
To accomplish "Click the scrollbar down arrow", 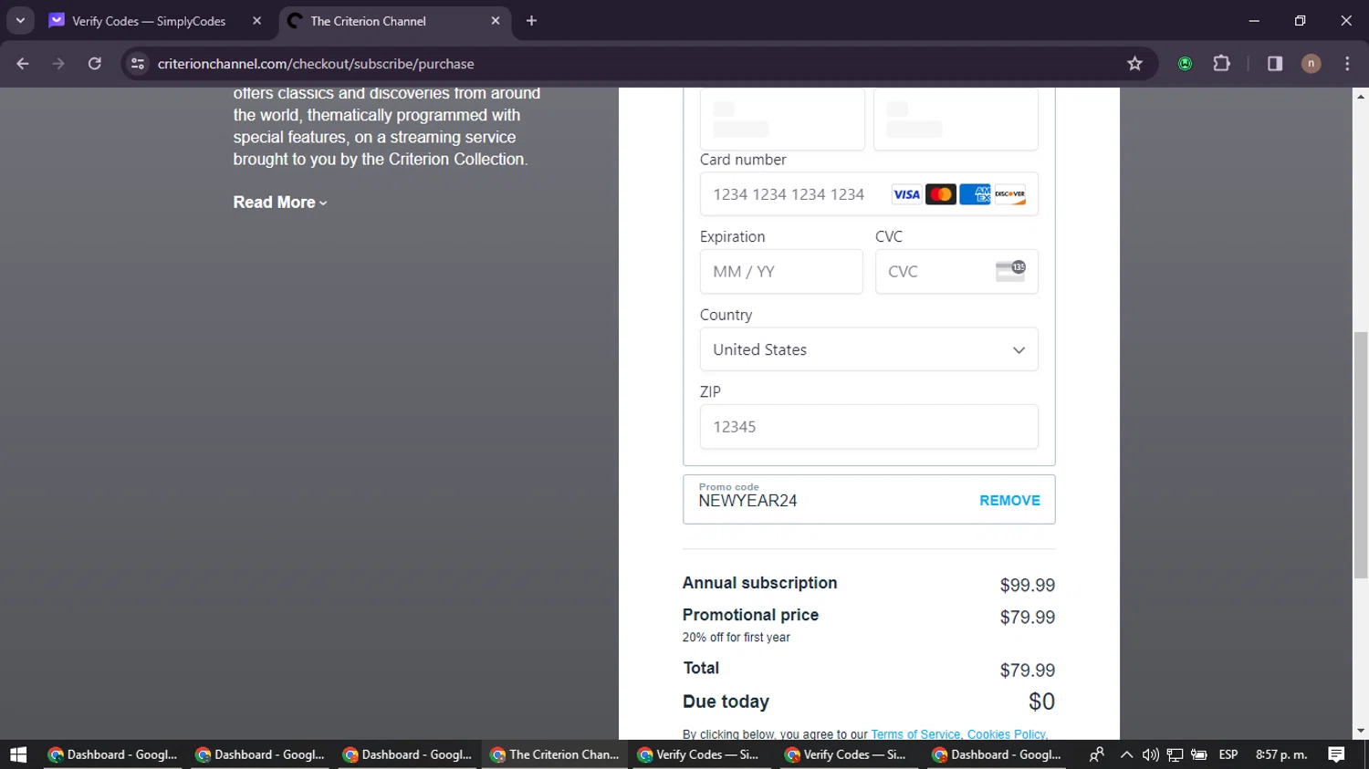I will tap(1361, 731).
